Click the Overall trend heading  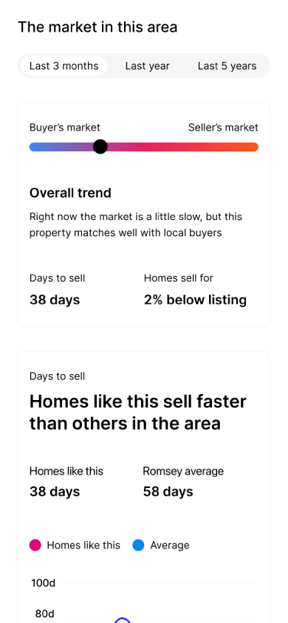[70, 193]
